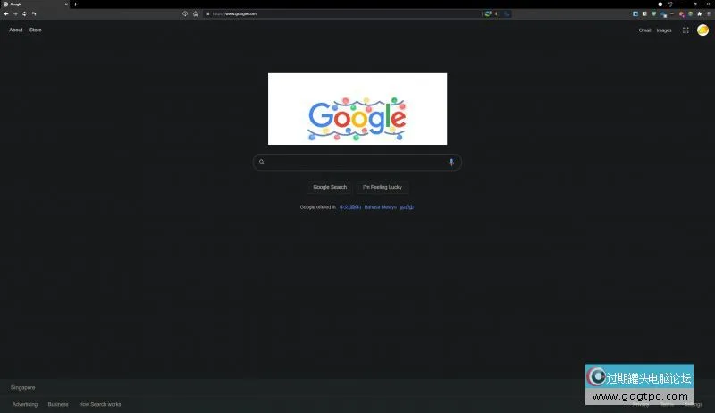Click the shirt skin icon in the title bar
This screenshot has height=413, width=715.
pyautogui.click(x=669, y=4)
